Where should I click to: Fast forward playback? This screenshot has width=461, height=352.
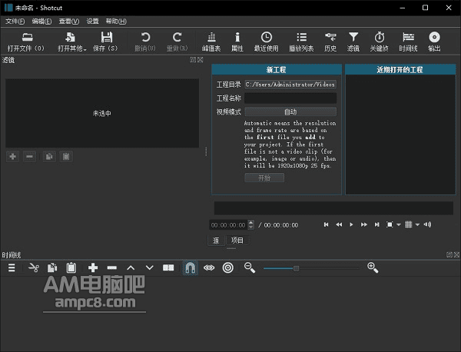click(364, 224)
